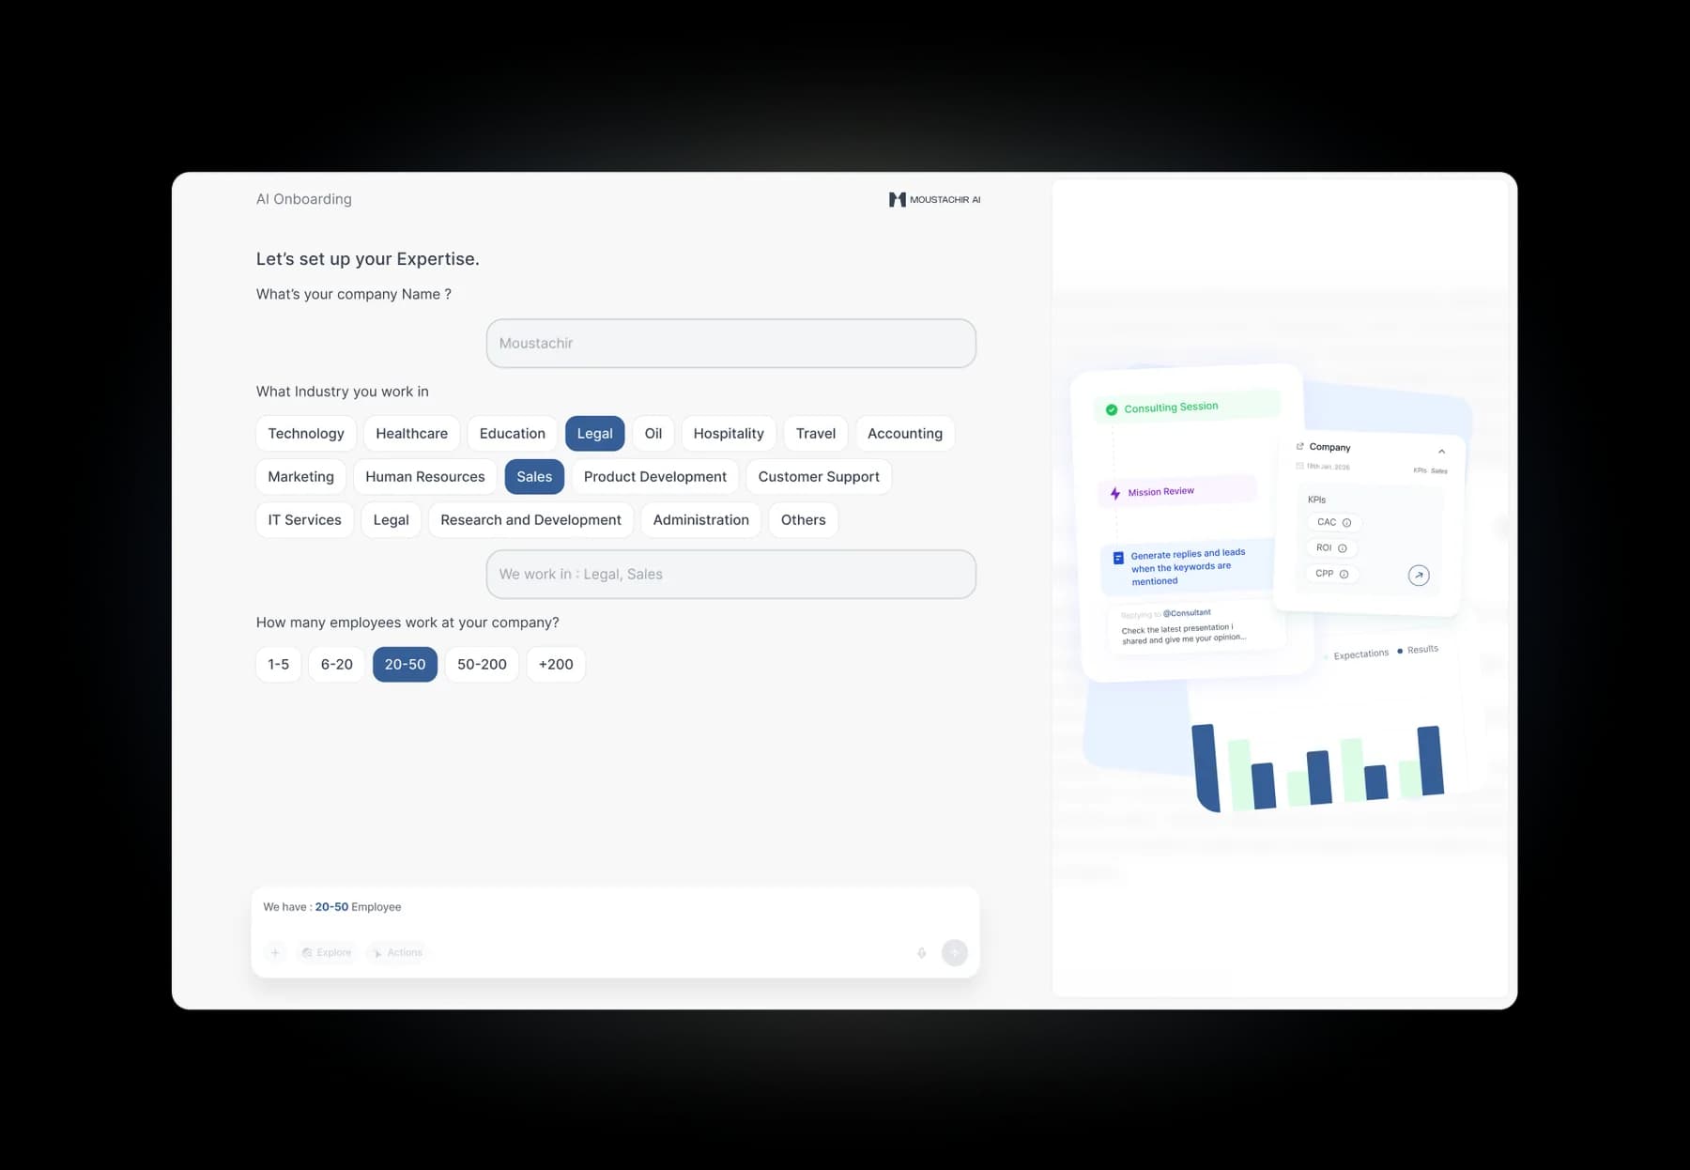1690x1170 pixels.
Task: Select the Oil industry chip
Action: (653, 433)
